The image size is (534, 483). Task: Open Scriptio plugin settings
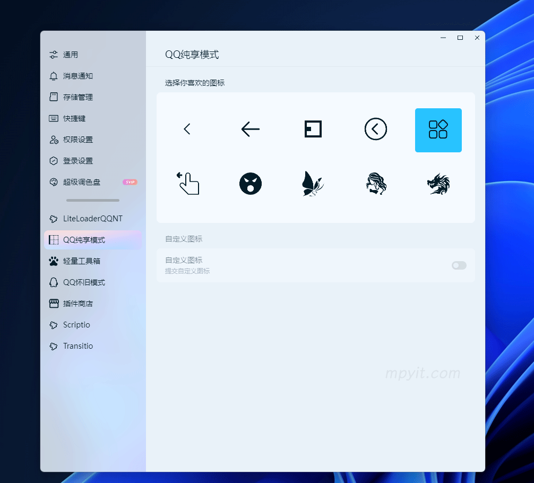[x=93, y=325]
